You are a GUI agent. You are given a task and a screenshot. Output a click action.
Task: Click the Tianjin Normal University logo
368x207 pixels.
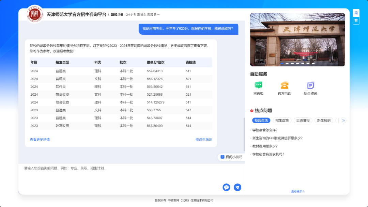click(x=34, y=14)
